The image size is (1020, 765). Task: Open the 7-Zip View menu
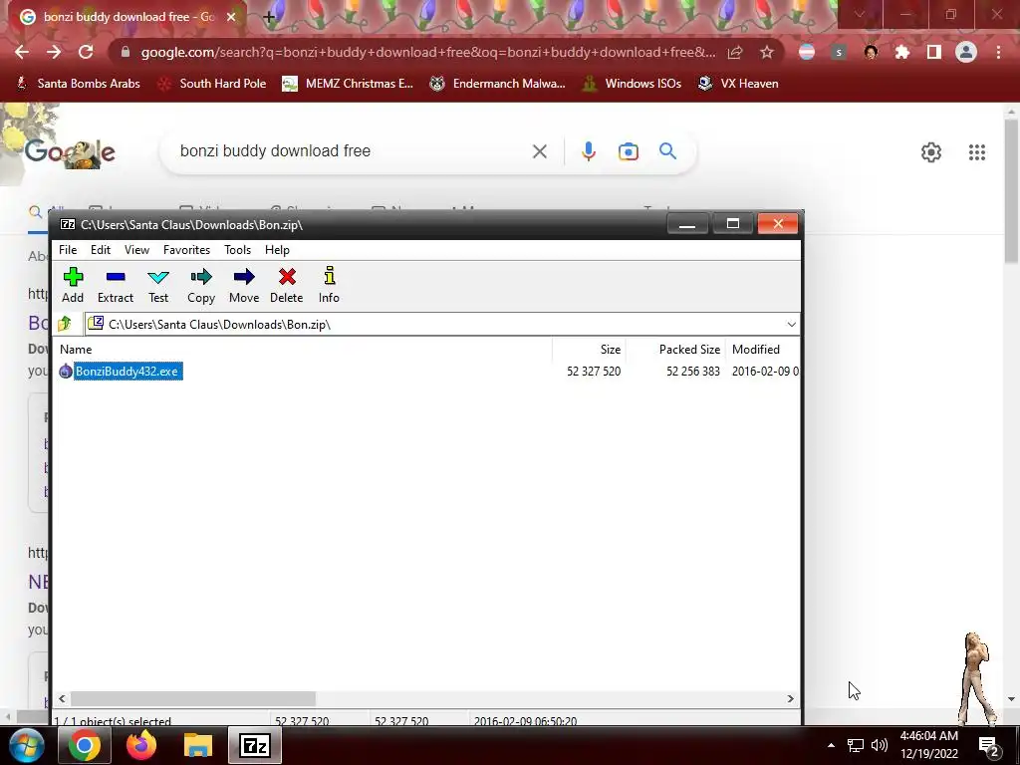[136, 250]
